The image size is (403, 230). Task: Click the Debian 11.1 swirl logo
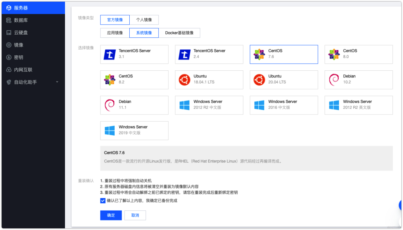(x=110, y=105)
